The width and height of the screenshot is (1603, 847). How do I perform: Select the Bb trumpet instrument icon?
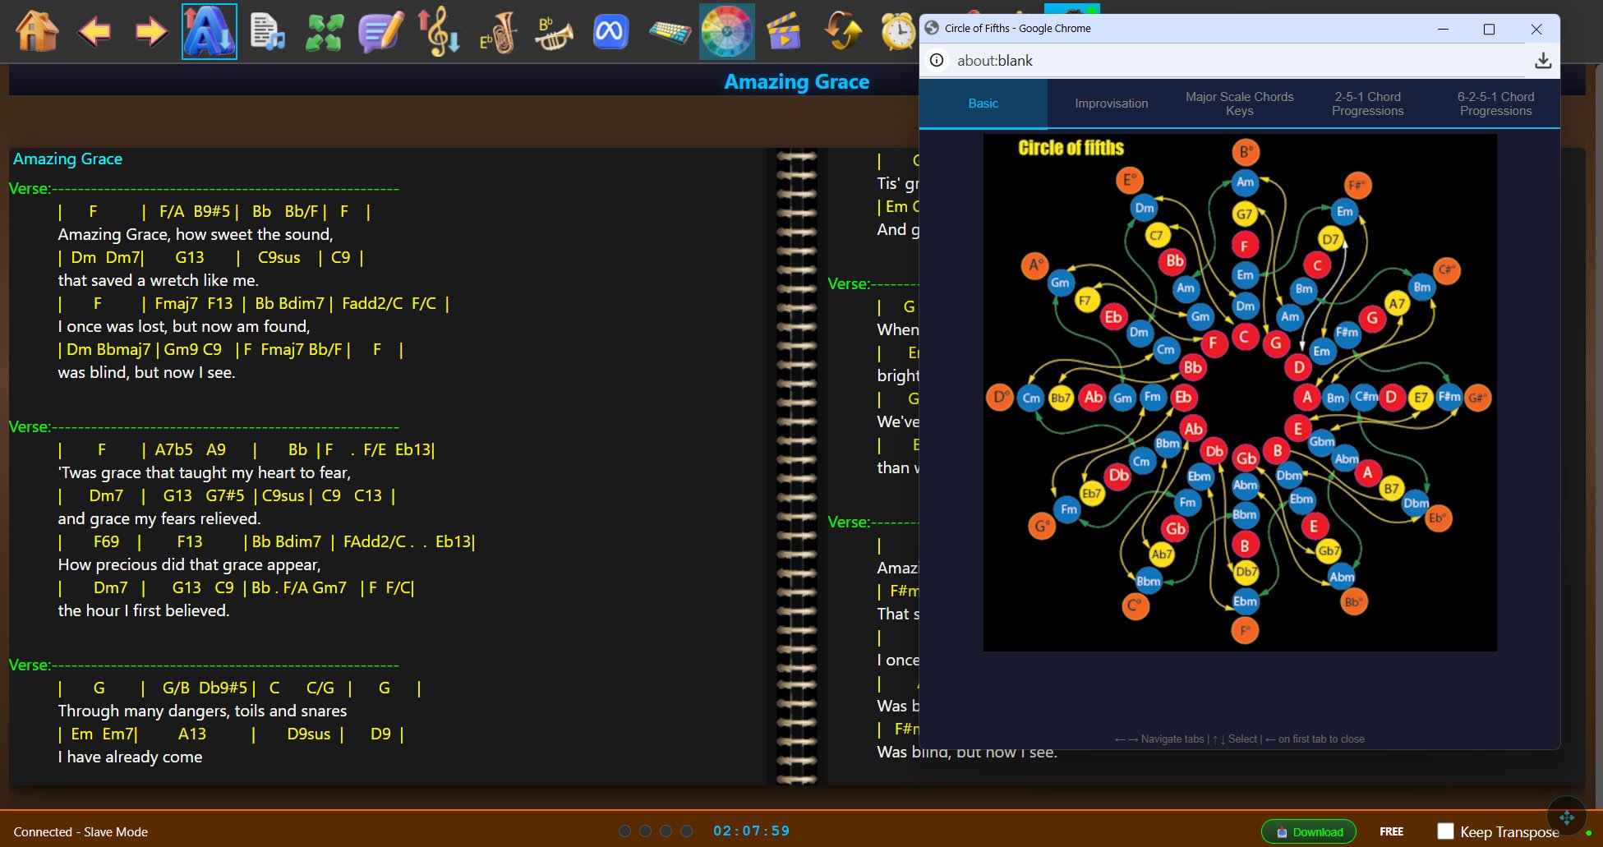point(554,32)
